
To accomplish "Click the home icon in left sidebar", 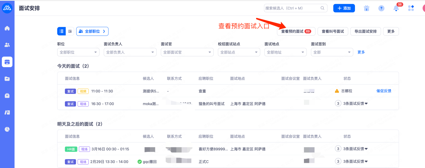I will point(7,28).
